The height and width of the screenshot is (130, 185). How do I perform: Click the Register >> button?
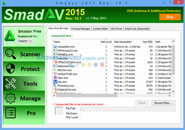(25, 41)
